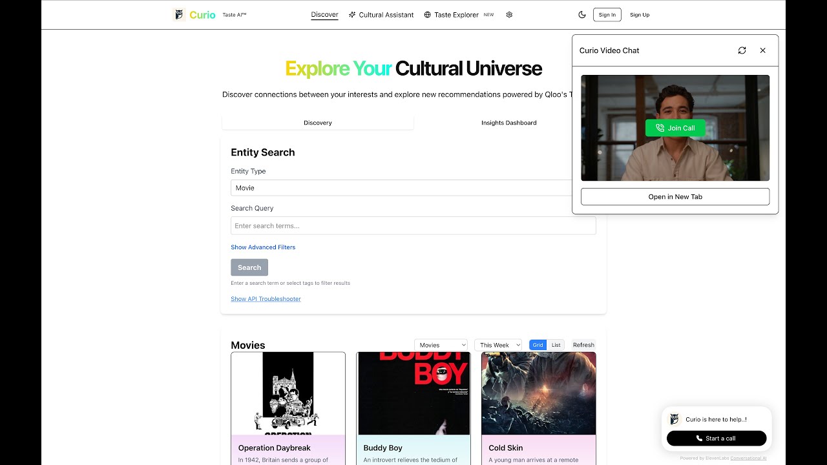Open the This Week timeframe dropdown
Screen dimensions: 827x465
(498, 345)
